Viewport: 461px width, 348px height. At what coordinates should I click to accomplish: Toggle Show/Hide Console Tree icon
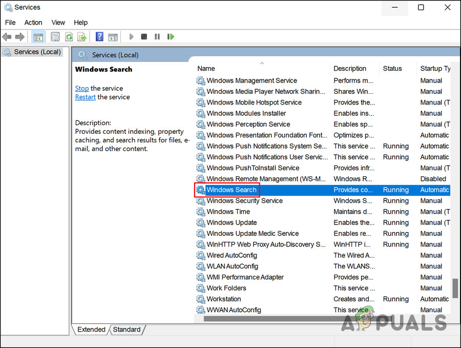(38, 37)
